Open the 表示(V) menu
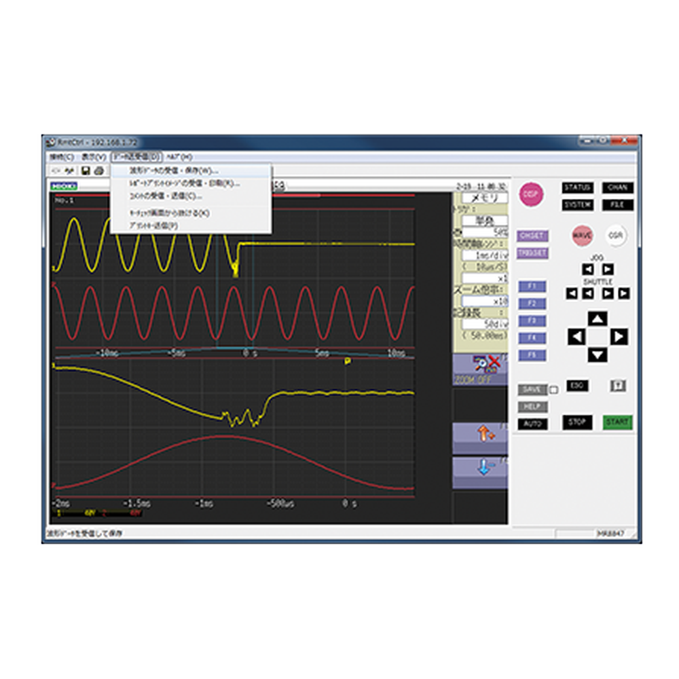 pos(94,157)
